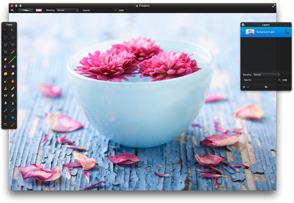Screen dimensions: 294x203
Task: Select the Crop tool
Action: [x=6, y=52]
